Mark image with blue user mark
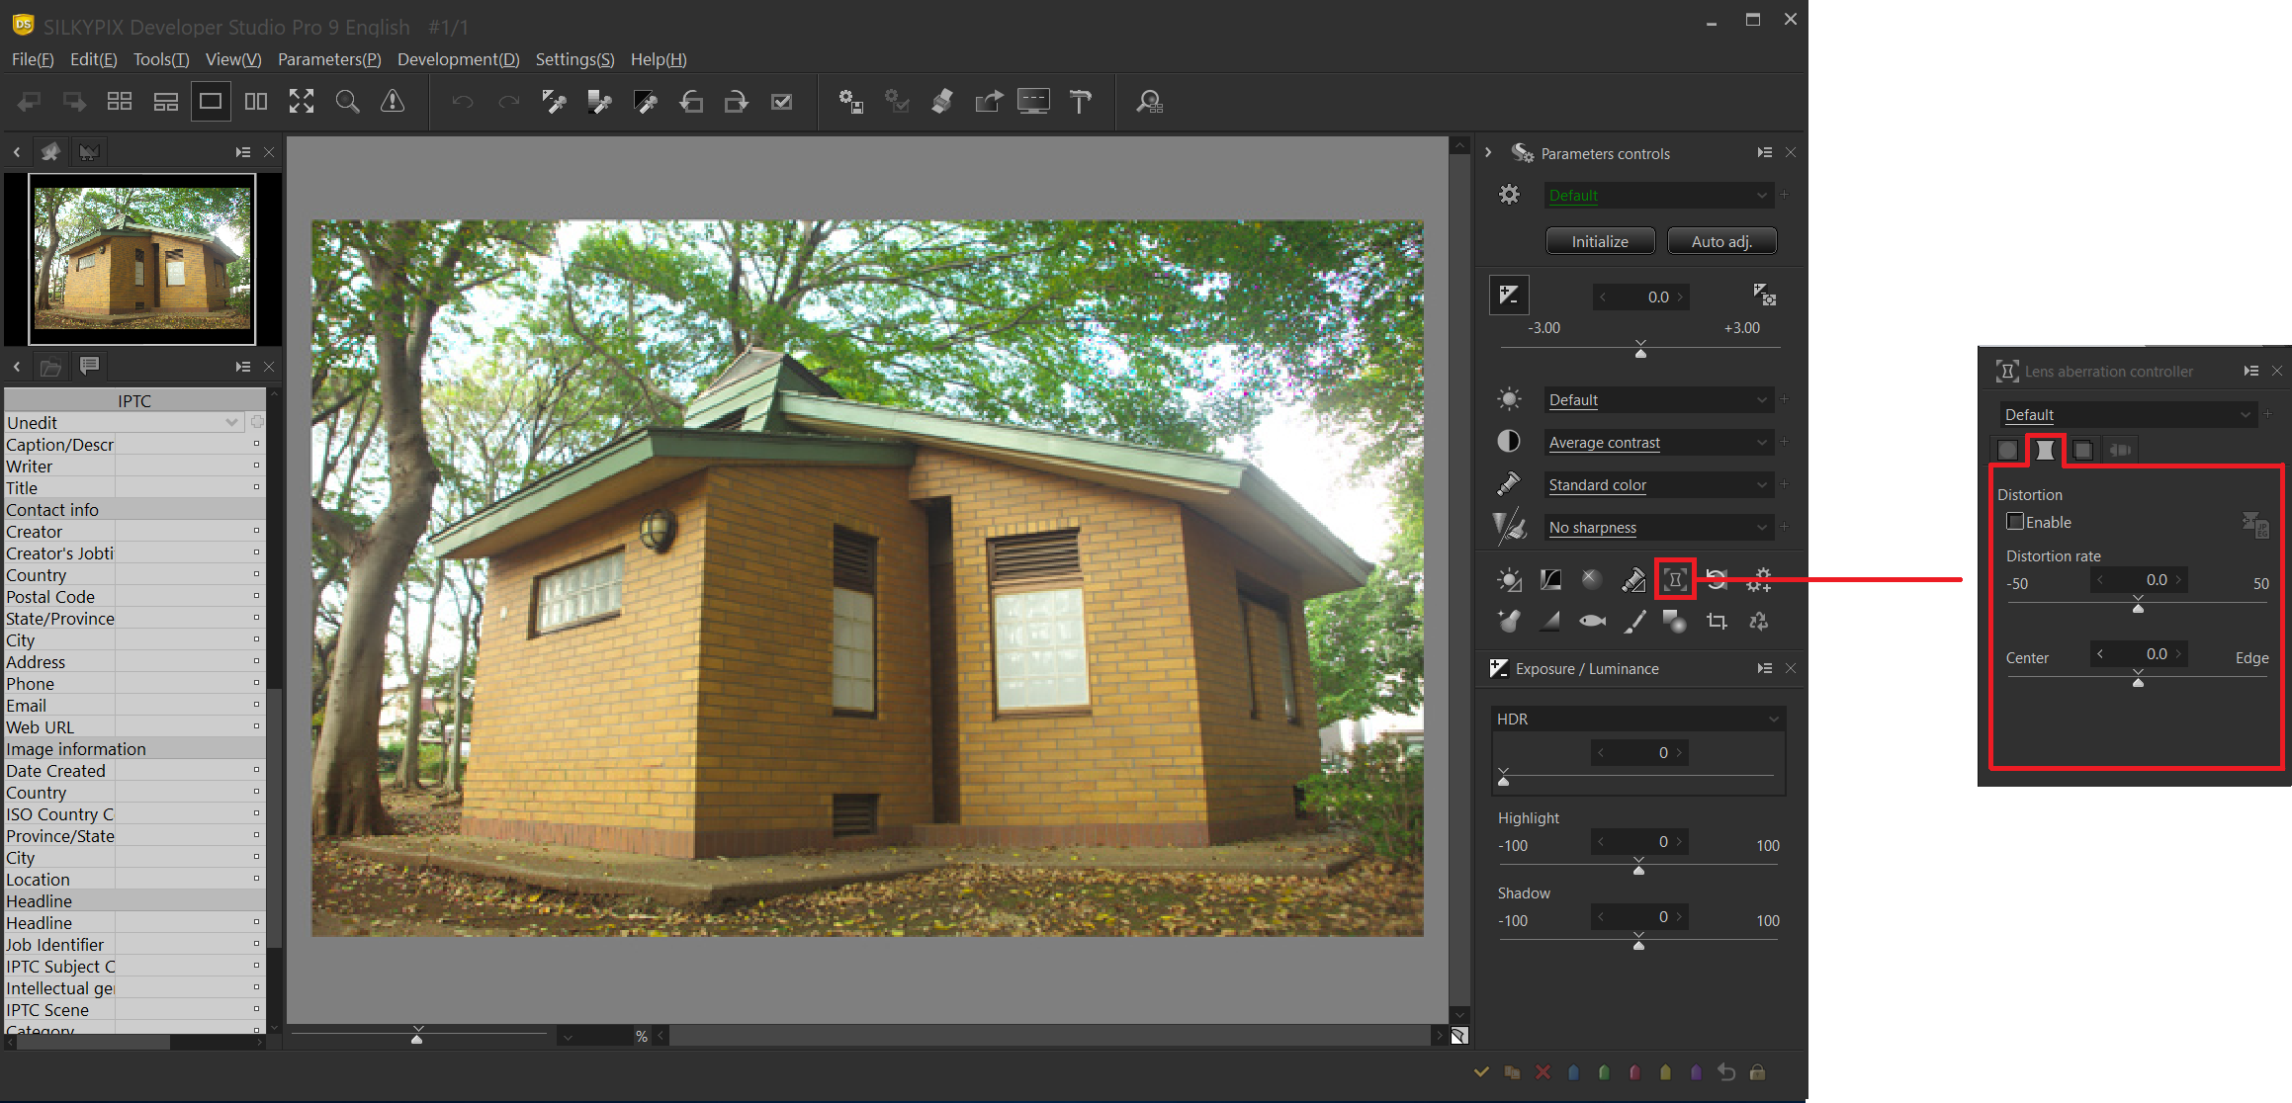 [x=1573, y=1072]
